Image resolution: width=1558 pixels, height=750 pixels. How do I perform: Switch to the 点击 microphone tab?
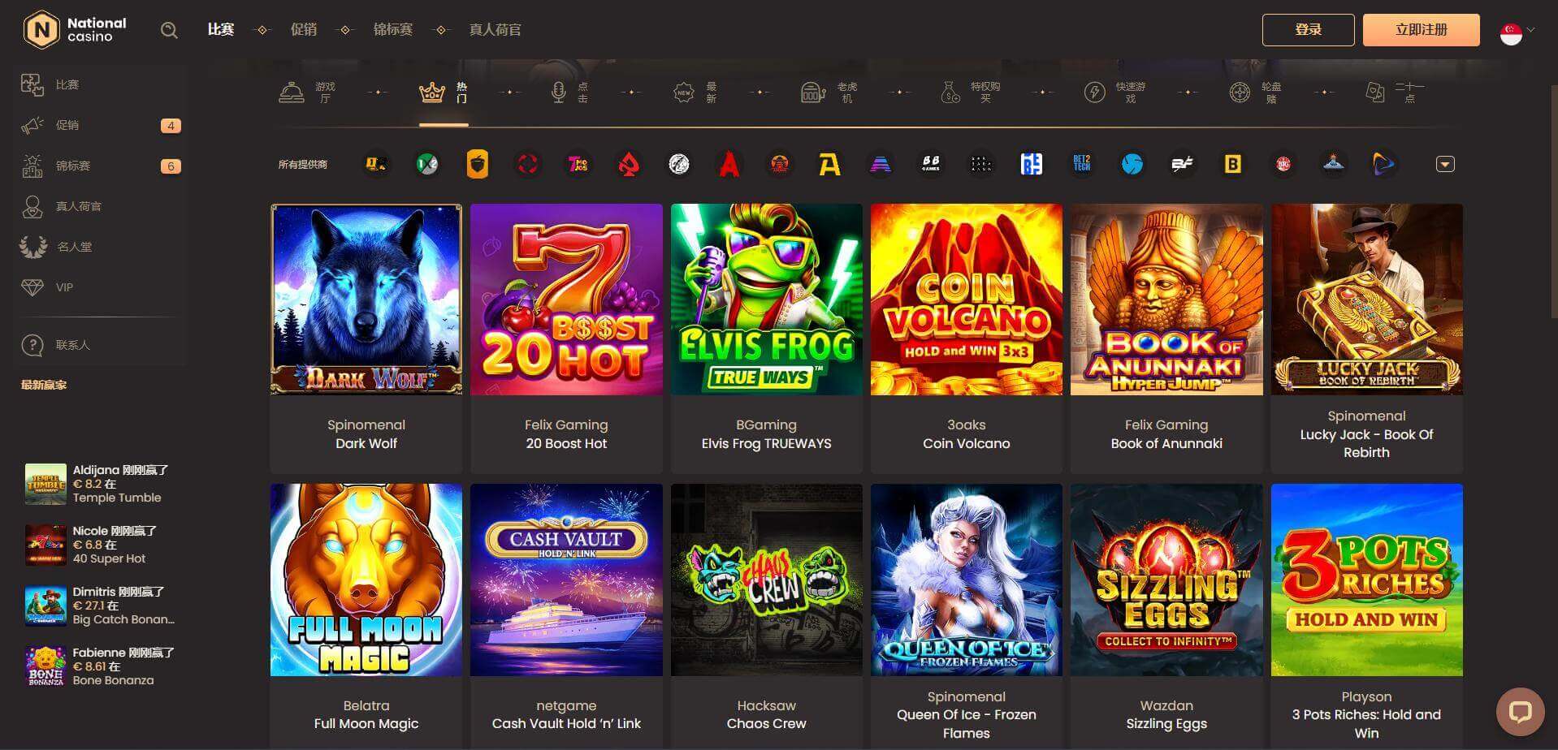[x=569, y=93]
